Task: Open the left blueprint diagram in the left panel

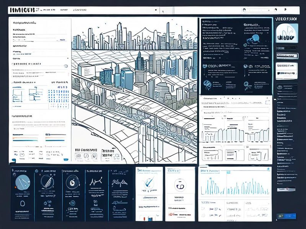Action: coord(17,95)
